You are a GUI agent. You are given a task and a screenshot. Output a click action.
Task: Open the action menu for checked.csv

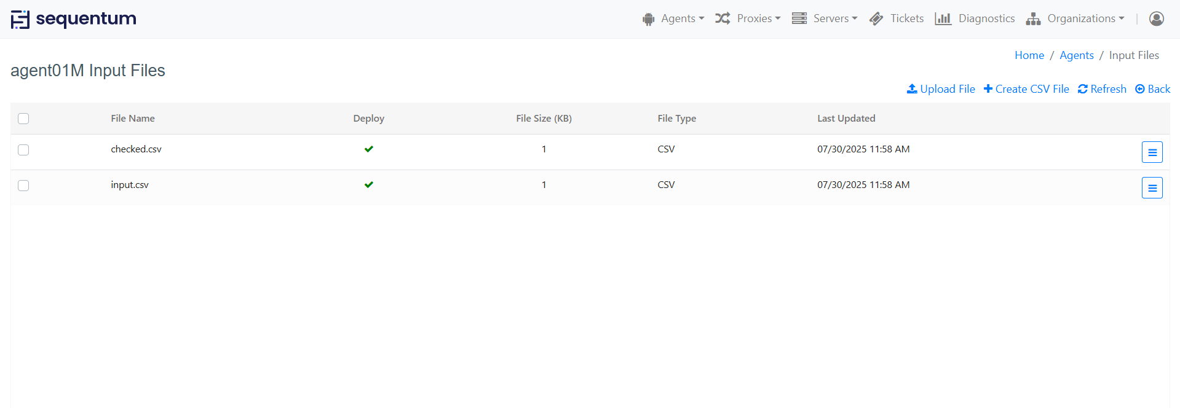pos(1152,152)
